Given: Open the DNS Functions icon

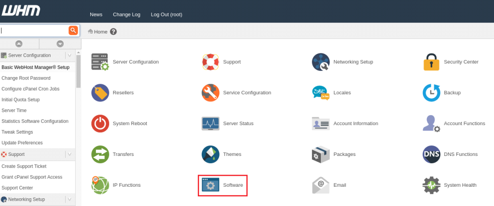Looking at the screenshot, I should pyautogui.click(x=431, y=154).
